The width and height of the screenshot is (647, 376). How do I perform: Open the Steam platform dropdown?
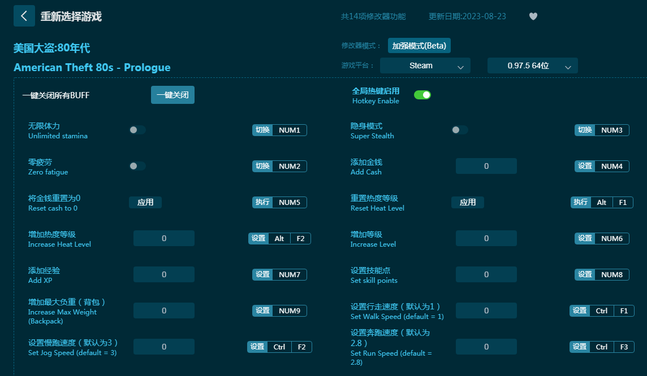pos(425,66)
